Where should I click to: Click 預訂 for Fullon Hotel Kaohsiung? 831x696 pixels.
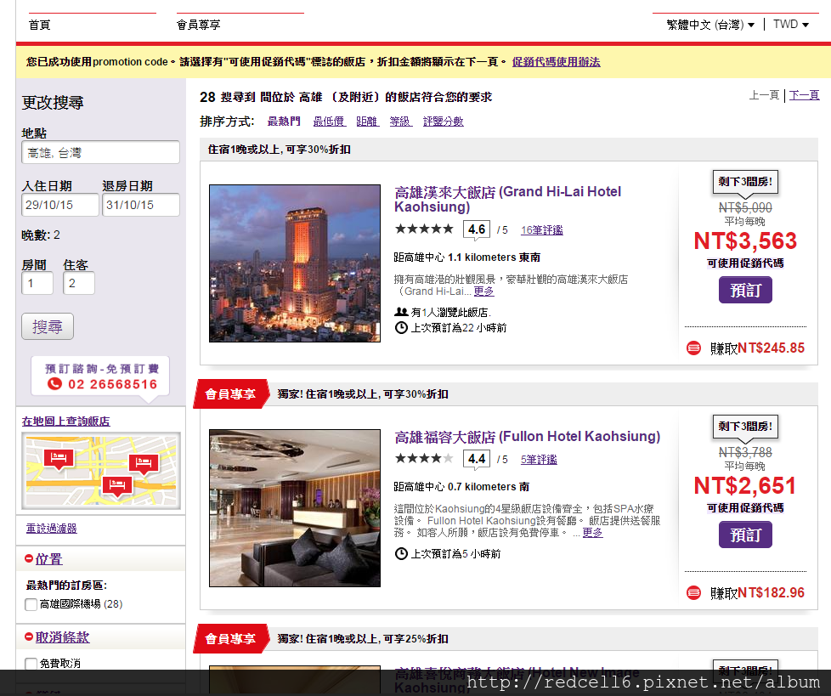pos(745,535)
